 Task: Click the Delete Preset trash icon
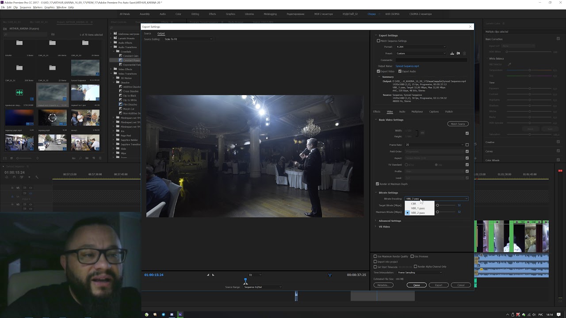464,53
